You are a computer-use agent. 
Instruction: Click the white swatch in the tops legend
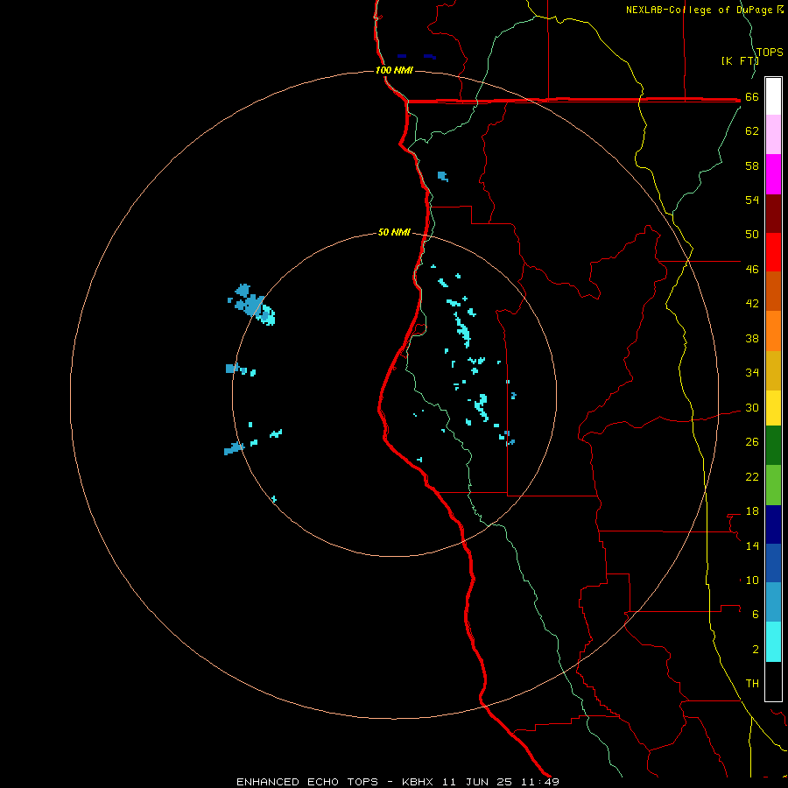[773, 96]
